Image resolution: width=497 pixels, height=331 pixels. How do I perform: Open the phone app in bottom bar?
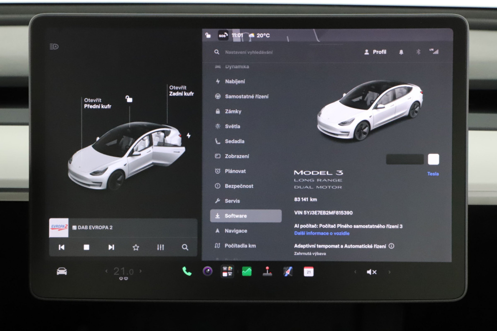(x=187, y=271)
